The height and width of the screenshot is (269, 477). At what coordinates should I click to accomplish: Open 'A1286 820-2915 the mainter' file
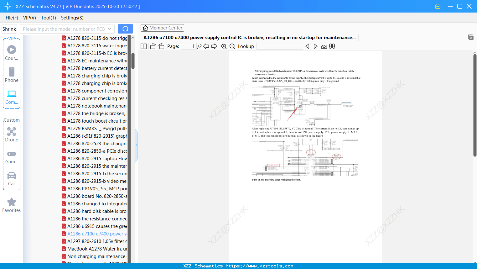pyautogui.click(x=94, y=166)
